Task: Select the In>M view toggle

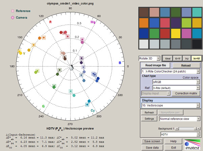Action: 196,58
